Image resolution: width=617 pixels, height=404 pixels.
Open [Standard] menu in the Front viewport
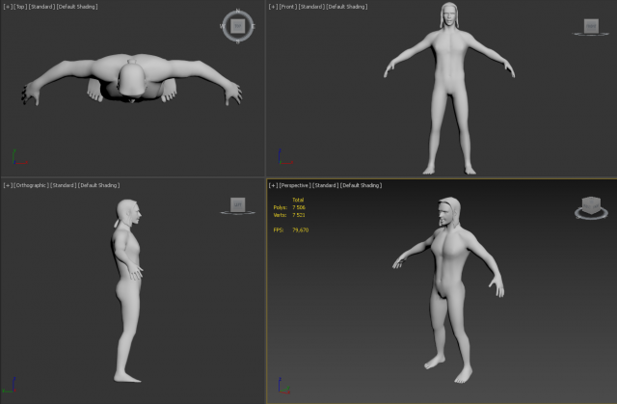point(311,7)
